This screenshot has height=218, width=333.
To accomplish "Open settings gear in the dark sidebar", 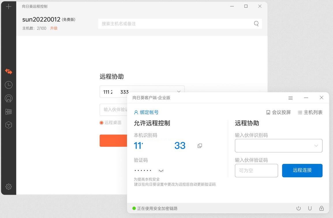I will coord(8,187).
